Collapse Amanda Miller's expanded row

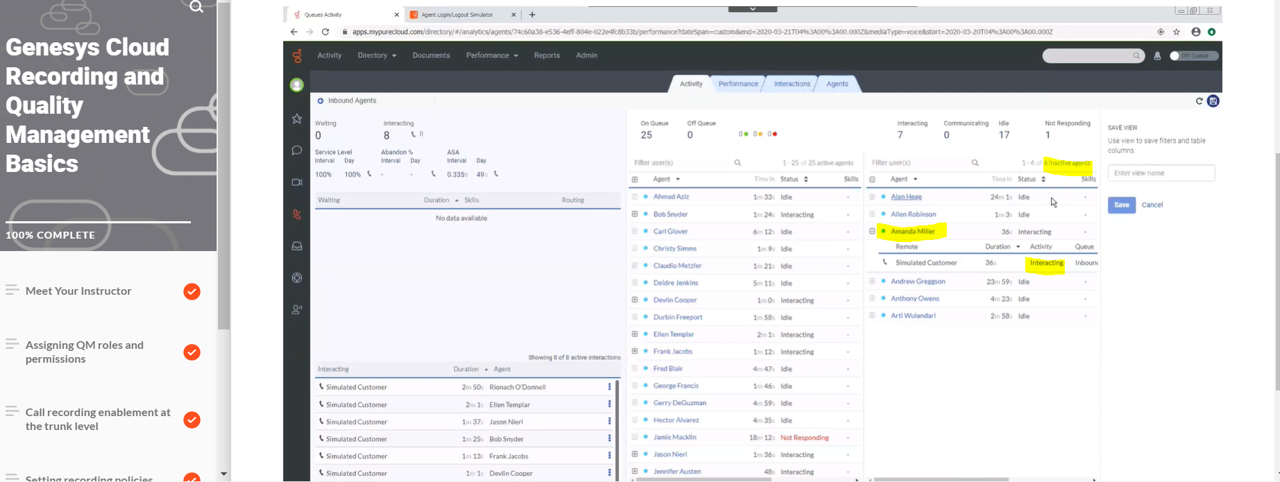pyautogui.click(x=872, y=231)
